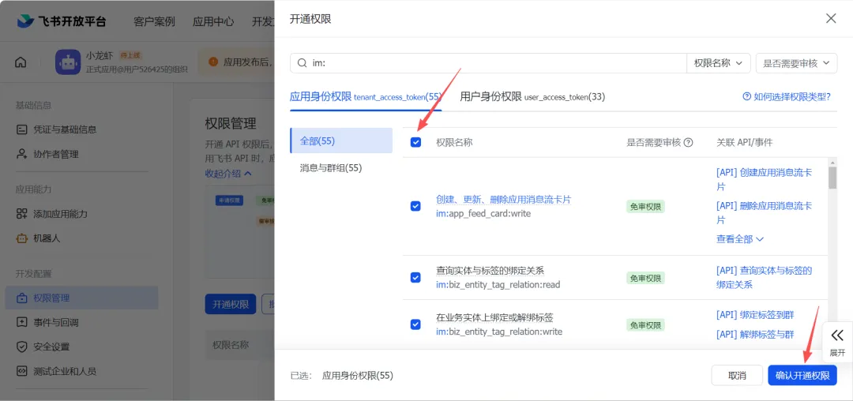The height and width of the screenshot is (401, 853).
Task: Click the double-chevron 展开 icon
Action: click(837, 335)
